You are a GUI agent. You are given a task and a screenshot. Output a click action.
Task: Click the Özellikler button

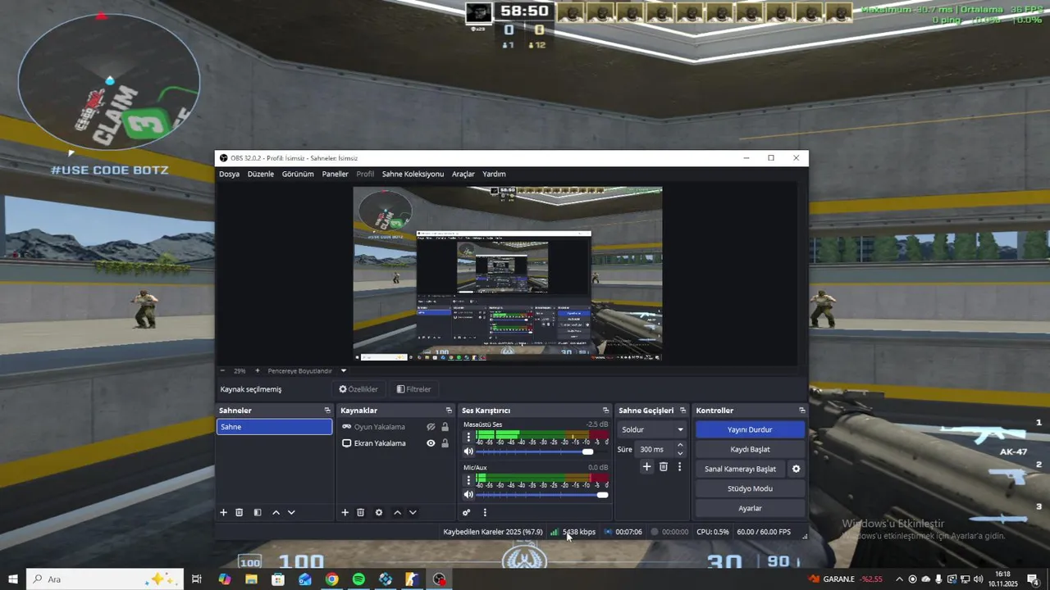coord(358,389)
